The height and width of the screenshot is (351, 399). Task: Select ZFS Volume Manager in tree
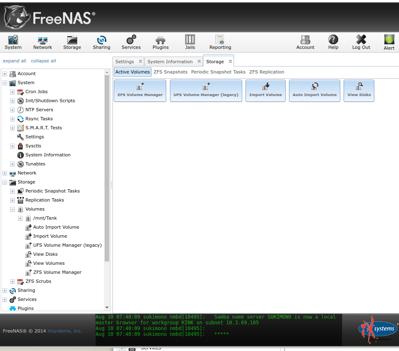[53, 272]
